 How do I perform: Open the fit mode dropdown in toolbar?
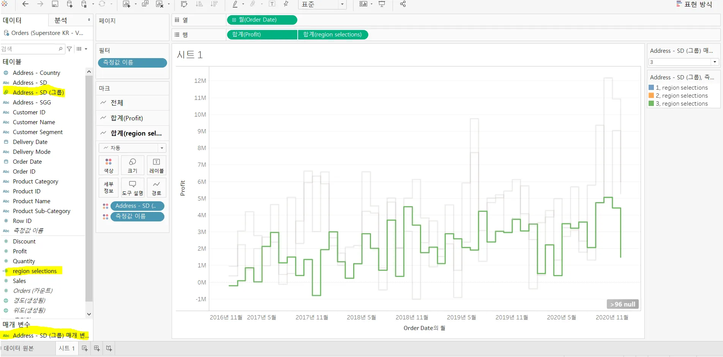[x=322, y=4]
